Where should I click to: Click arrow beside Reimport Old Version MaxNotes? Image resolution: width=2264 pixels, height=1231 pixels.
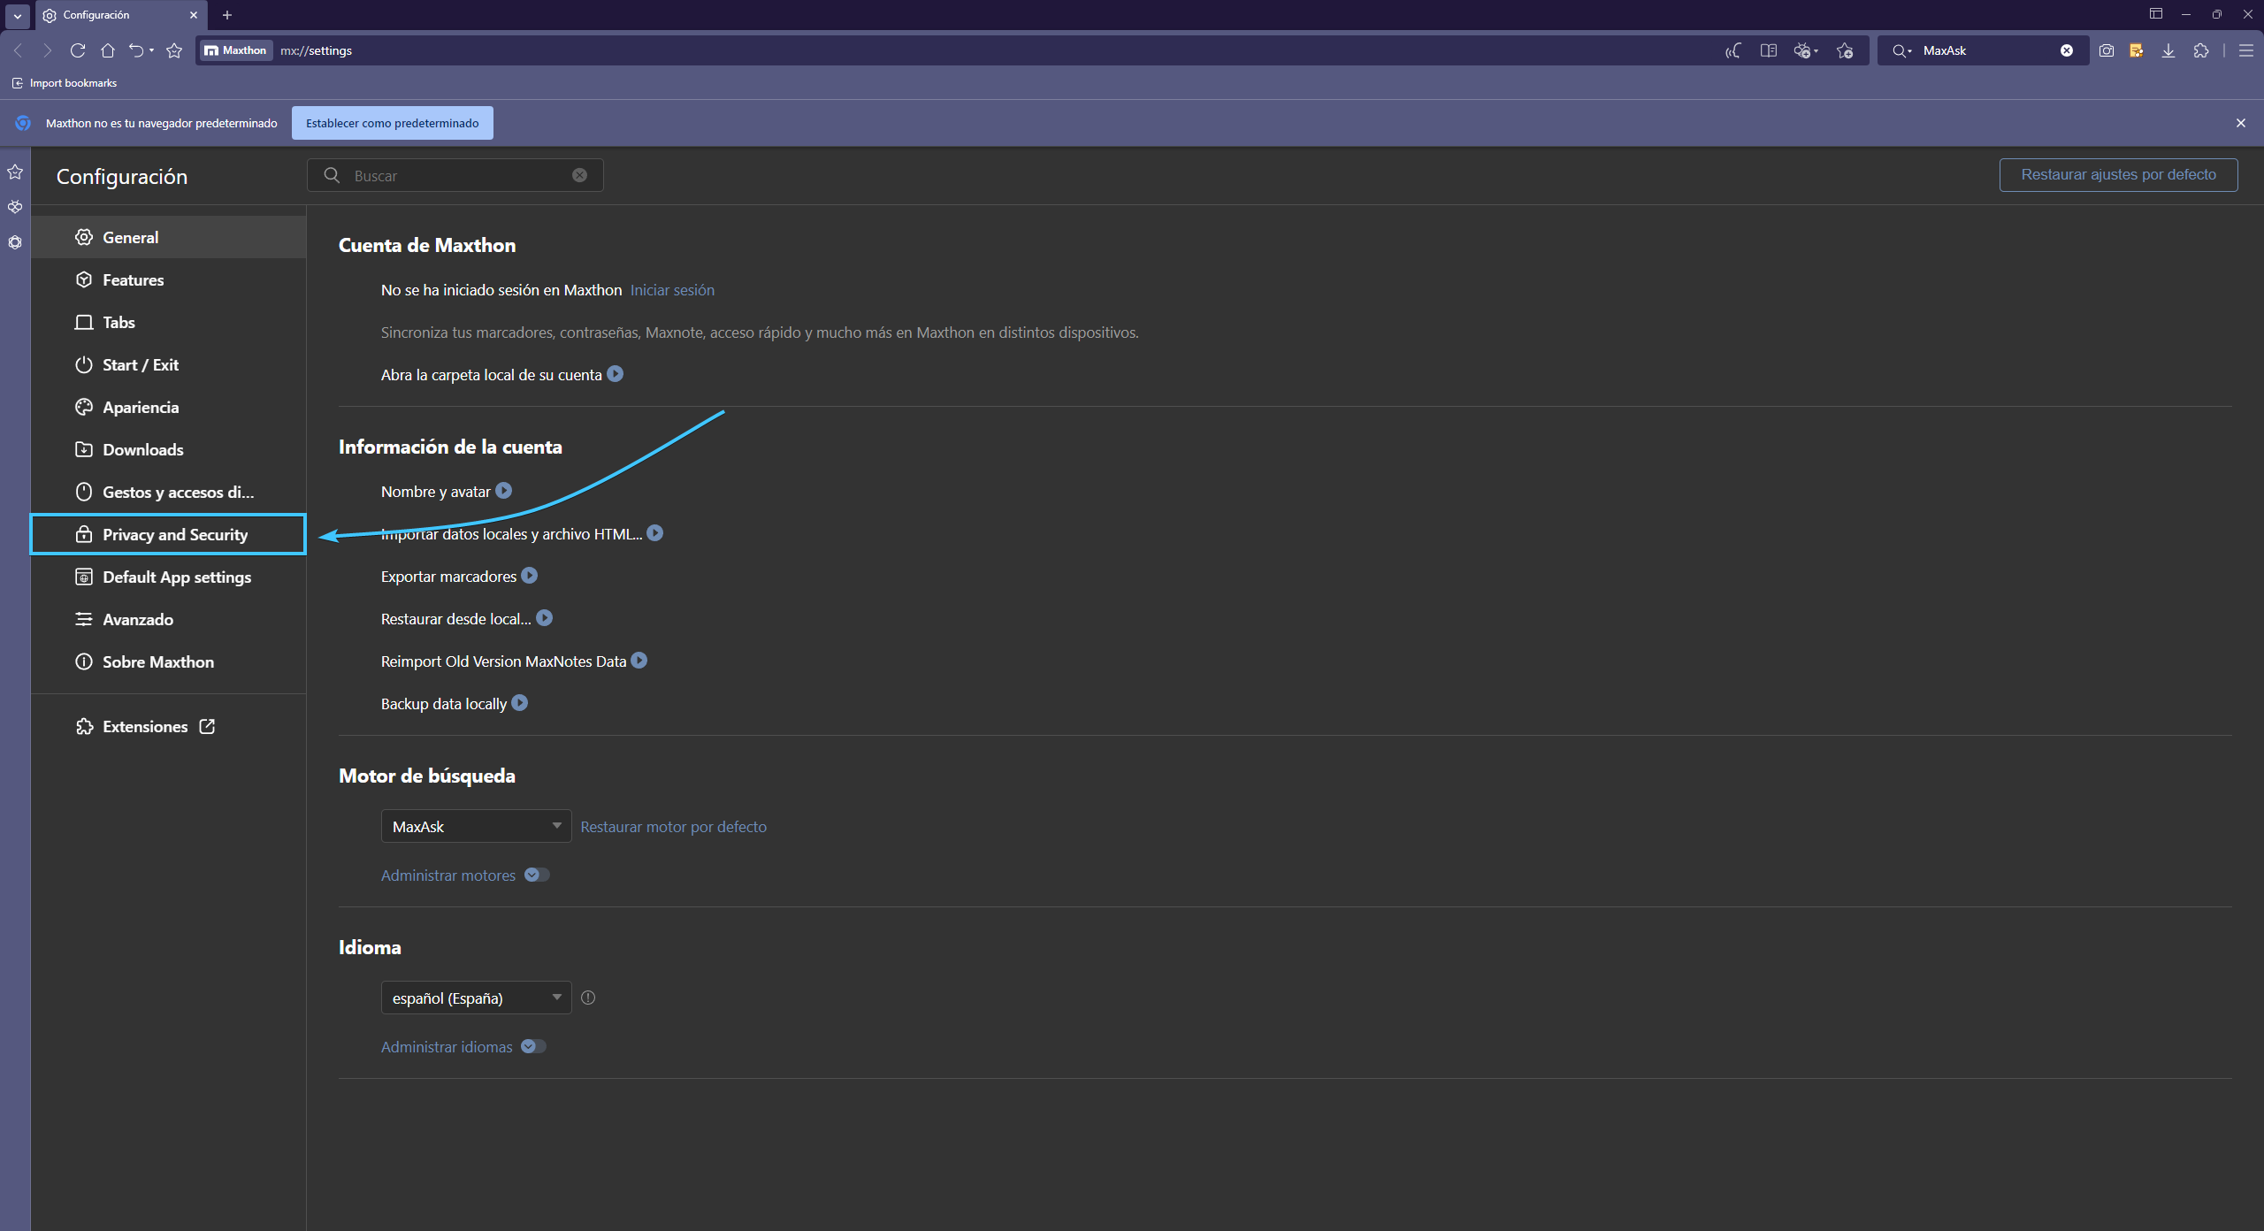[x=639, y=661]
